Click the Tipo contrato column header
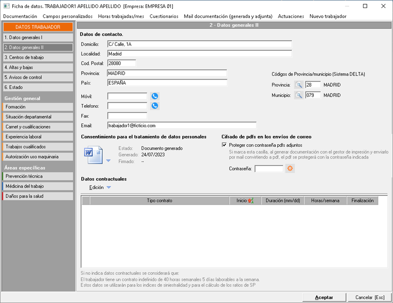Viewport: 393px width, 303px height. [159, 201]
